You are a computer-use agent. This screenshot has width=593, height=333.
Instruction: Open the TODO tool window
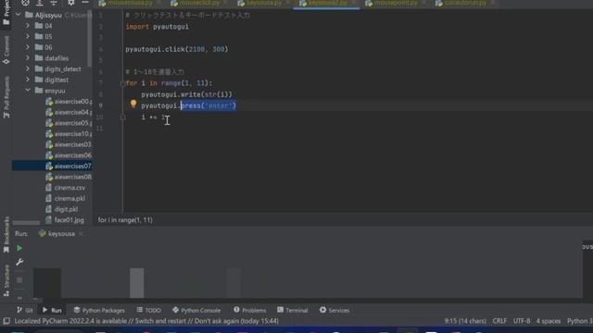pyautogui.click(x=148, y=310)
